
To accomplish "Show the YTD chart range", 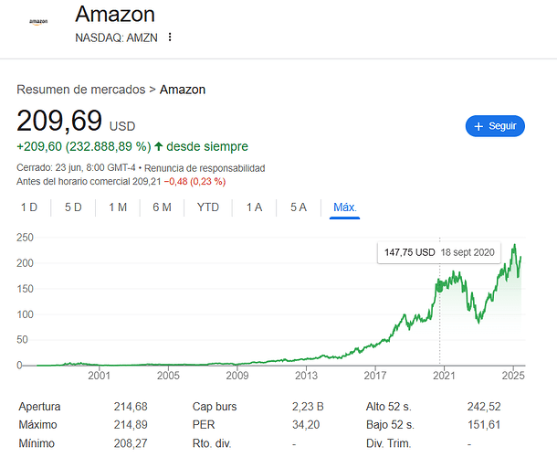I will click(x=208, y=207).
